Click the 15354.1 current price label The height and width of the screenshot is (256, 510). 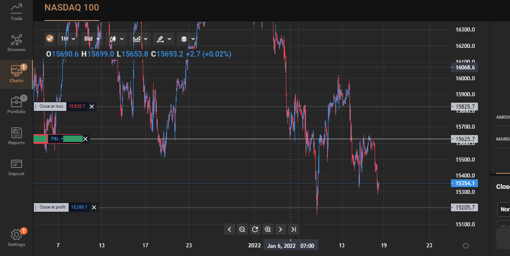coord(464,183)
